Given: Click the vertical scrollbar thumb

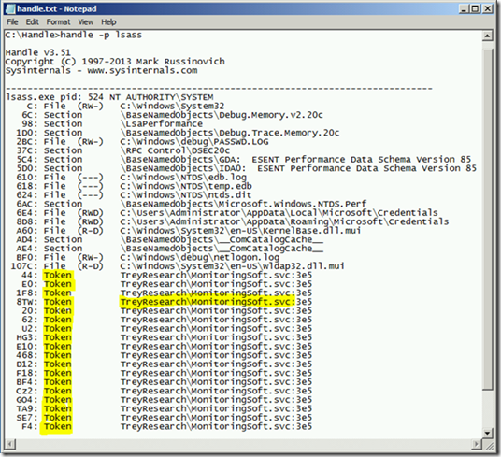Looking at the screenshot, I should pyautogui.click(x=487, y=219).
